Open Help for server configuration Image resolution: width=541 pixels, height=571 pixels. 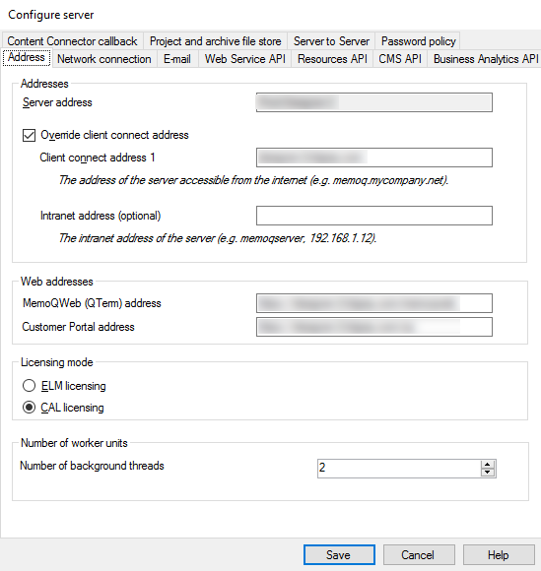pyautogui.click(x=499, y=555)
